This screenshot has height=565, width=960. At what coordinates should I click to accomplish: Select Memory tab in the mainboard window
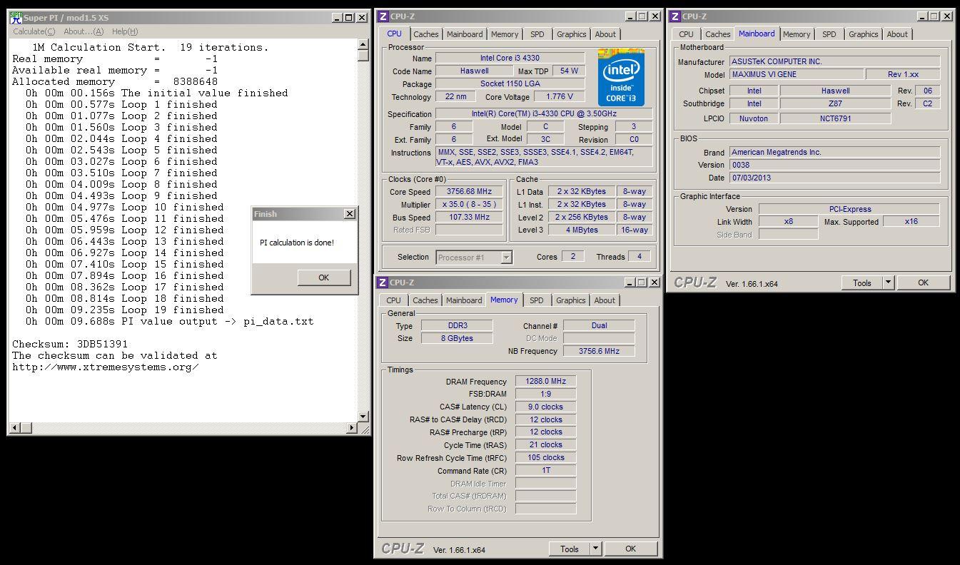click(x=797, y=34)
